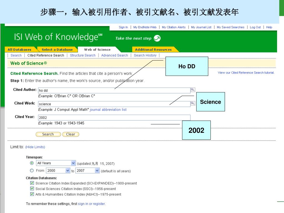Viewport: 284px width, 213px height.
Task: Open the All Years dropdown
Action: point(56,163)
